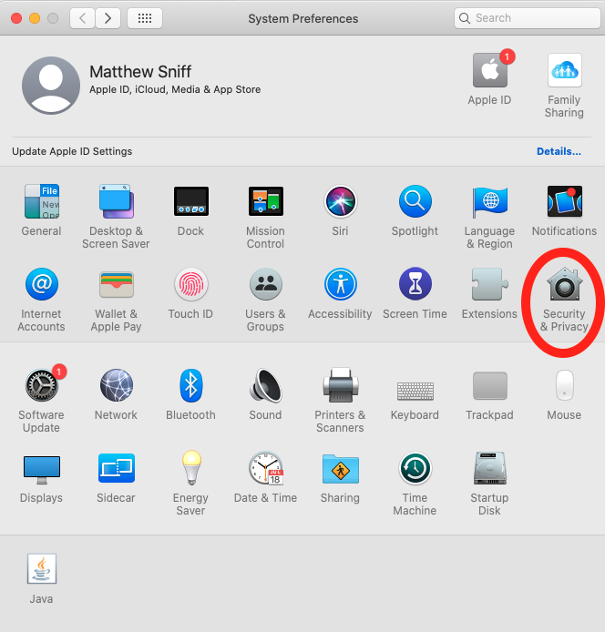Click Details link for Apple ID
The width and height of the screenshot is (605, 632).
point(559,151)
